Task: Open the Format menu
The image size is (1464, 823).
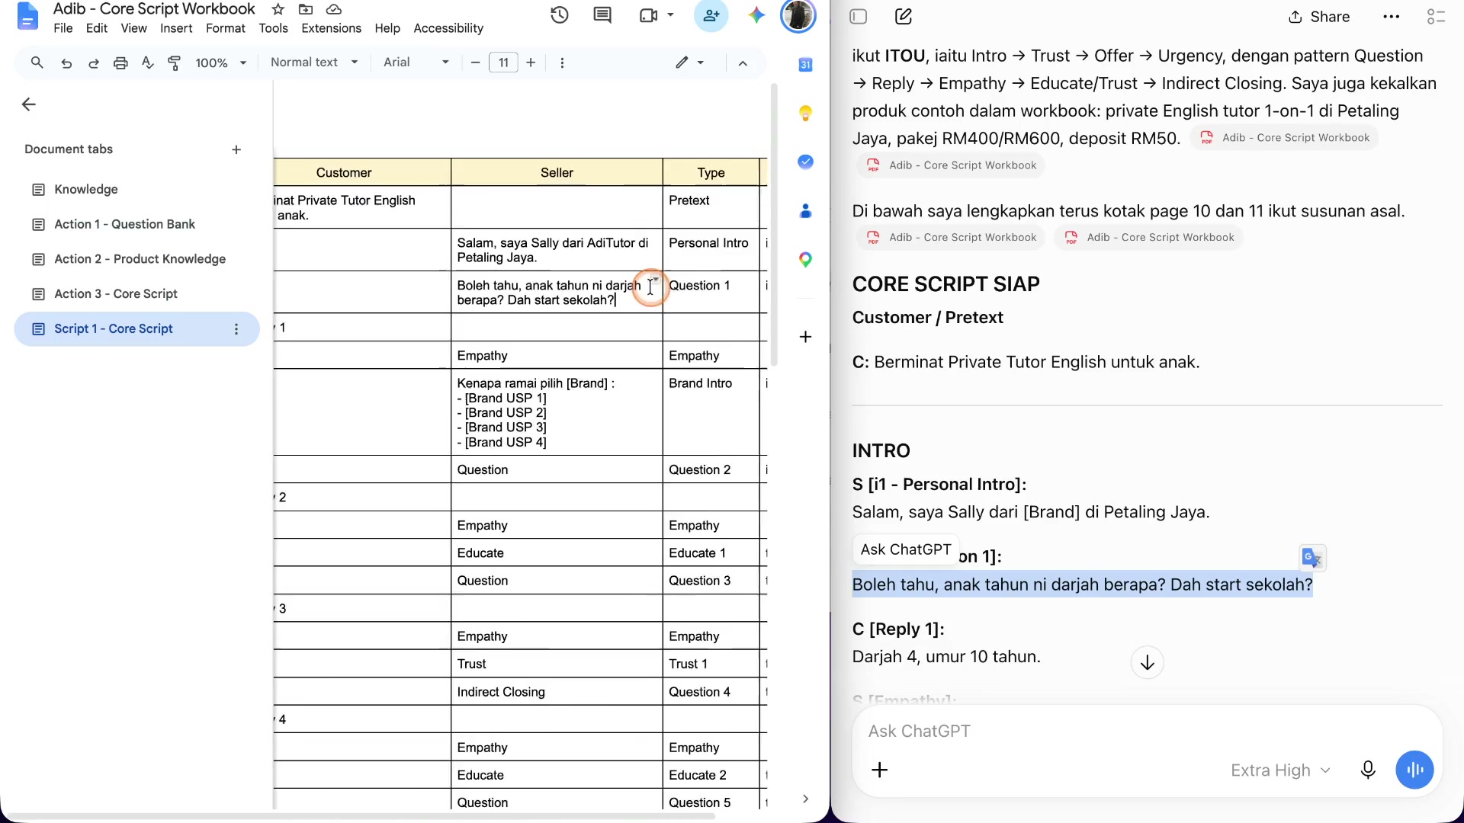Action: click(x=225, y=28)
